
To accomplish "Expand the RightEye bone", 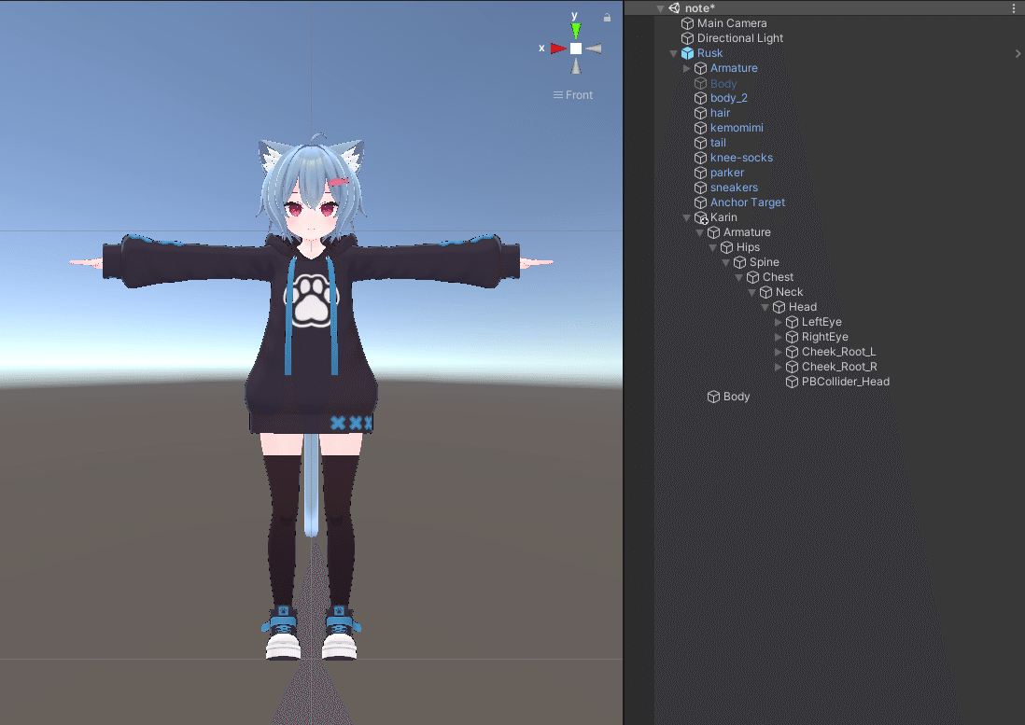I will point(778,337).
